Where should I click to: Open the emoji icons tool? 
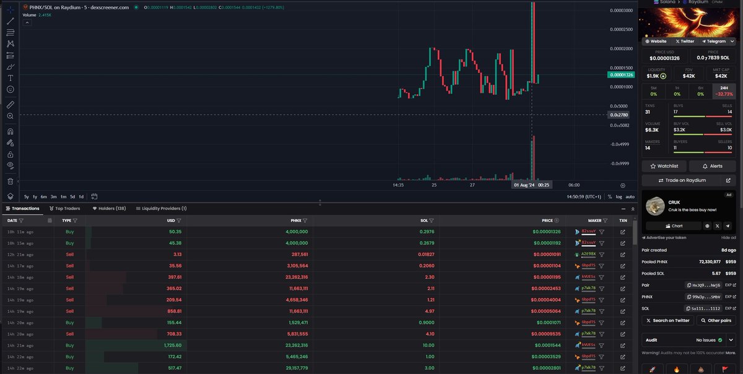(11, 90)
